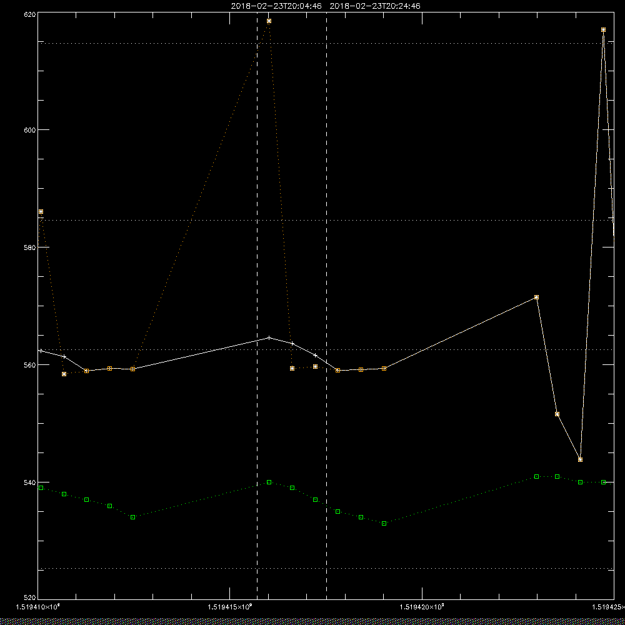Pick the orange marker at the white line's lowest point
Viewport: 625px width, 625px height.
tap(581, 459)
